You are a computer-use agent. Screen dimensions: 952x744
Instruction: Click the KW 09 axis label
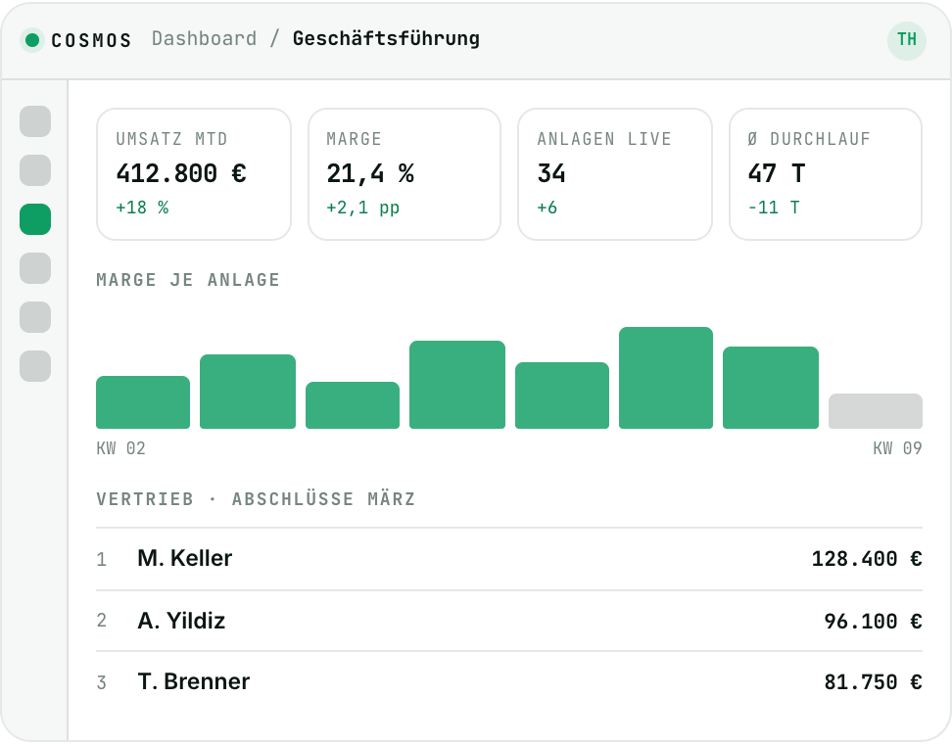tap(897, 448)
